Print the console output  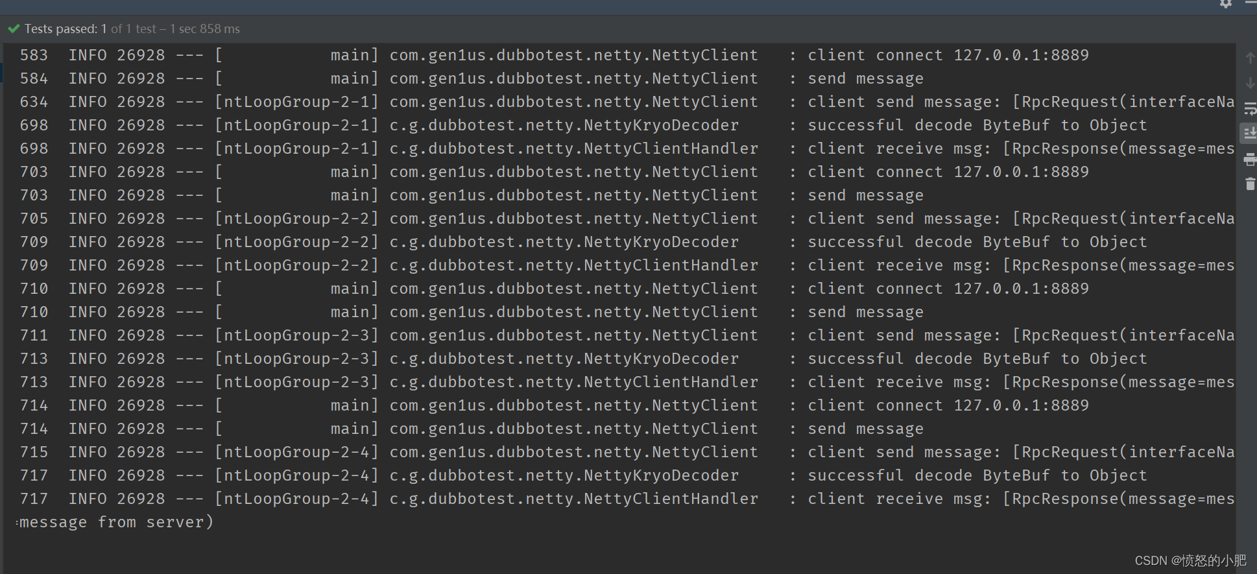1250,159
